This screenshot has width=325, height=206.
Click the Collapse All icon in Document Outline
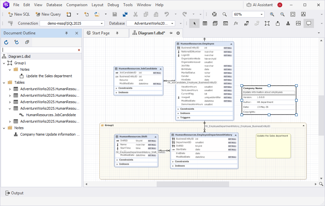[27, 42]
